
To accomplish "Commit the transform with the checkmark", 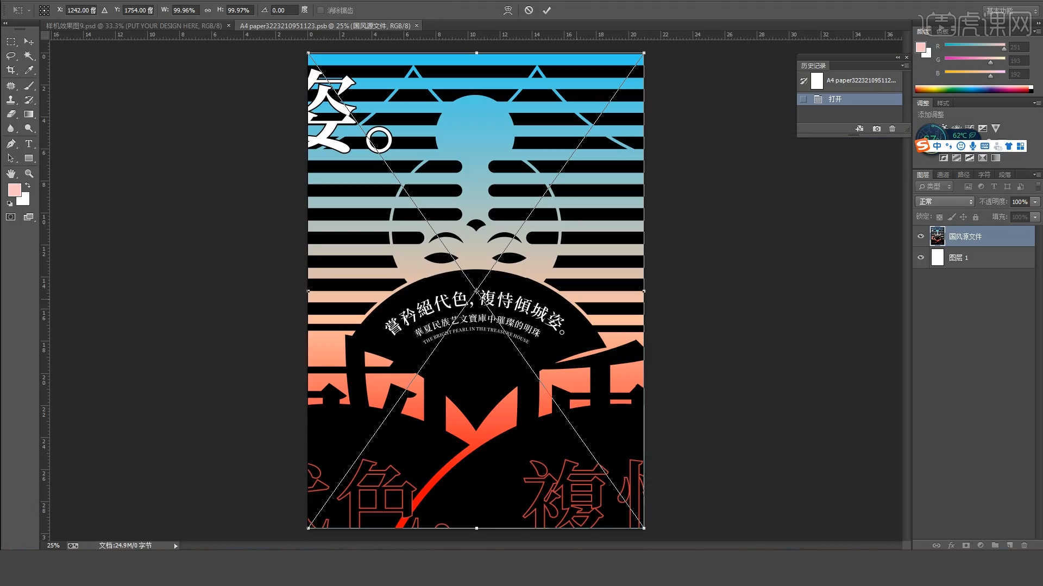I will tap(546, 10).
